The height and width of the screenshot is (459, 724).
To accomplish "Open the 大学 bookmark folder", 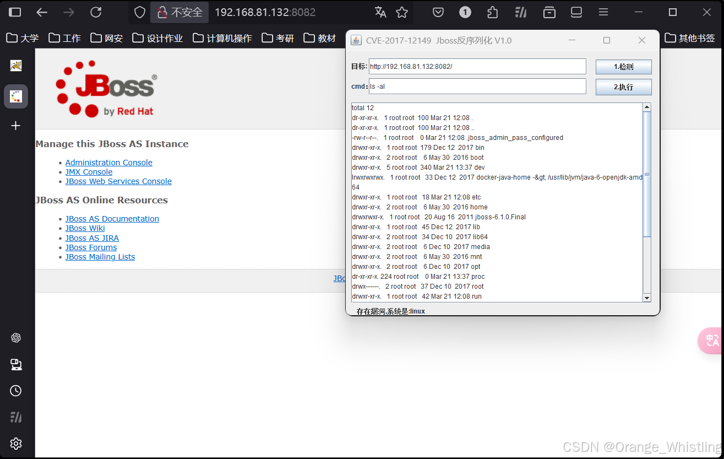I will pyautogui.click(x=23, y=38).
